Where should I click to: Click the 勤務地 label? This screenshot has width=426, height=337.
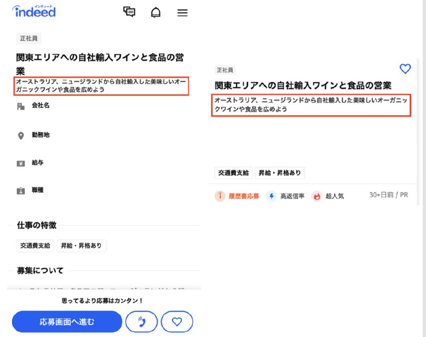click(41, 135)
